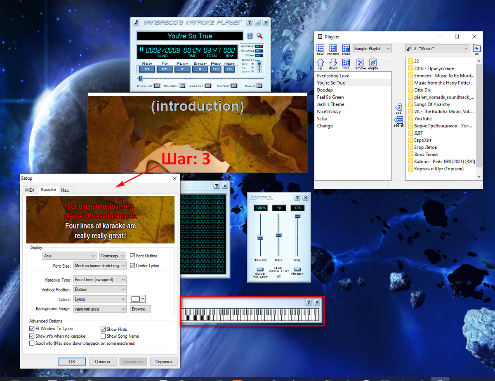The height and width of the screenshot is (381, 495).
Task: Start playback with the Play button
Action: [182, 69]
